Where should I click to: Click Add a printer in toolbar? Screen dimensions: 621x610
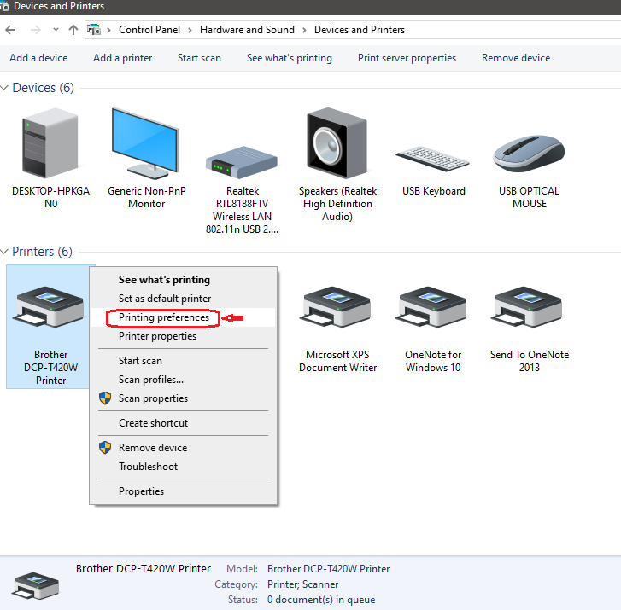122,58
